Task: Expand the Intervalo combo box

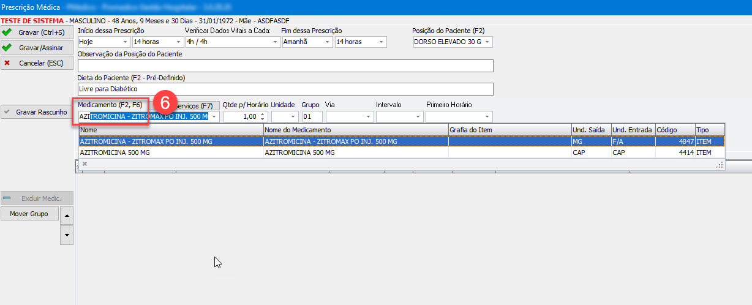Action: [x=418, y=116]
